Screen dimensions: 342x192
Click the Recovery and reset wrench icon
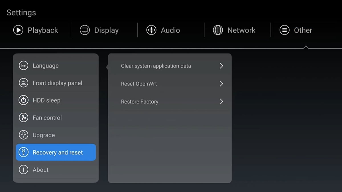(x=23, y=152)
